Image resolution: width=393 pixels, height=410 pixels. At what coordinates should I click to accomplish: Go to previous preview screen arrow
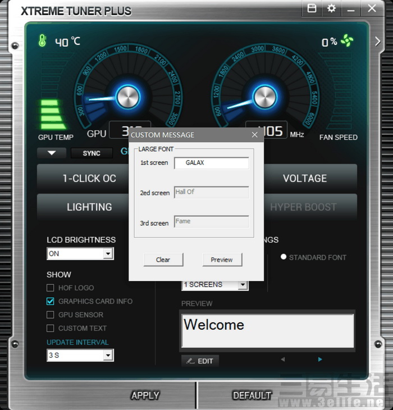283,359
